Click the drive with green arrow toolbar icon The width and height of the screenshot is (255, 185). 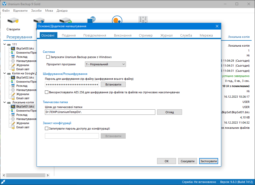tap(65, 20)
